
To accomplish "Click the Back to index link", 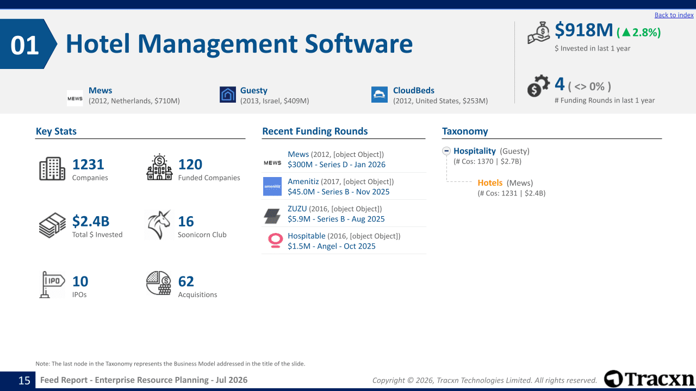I will (674, 15).
